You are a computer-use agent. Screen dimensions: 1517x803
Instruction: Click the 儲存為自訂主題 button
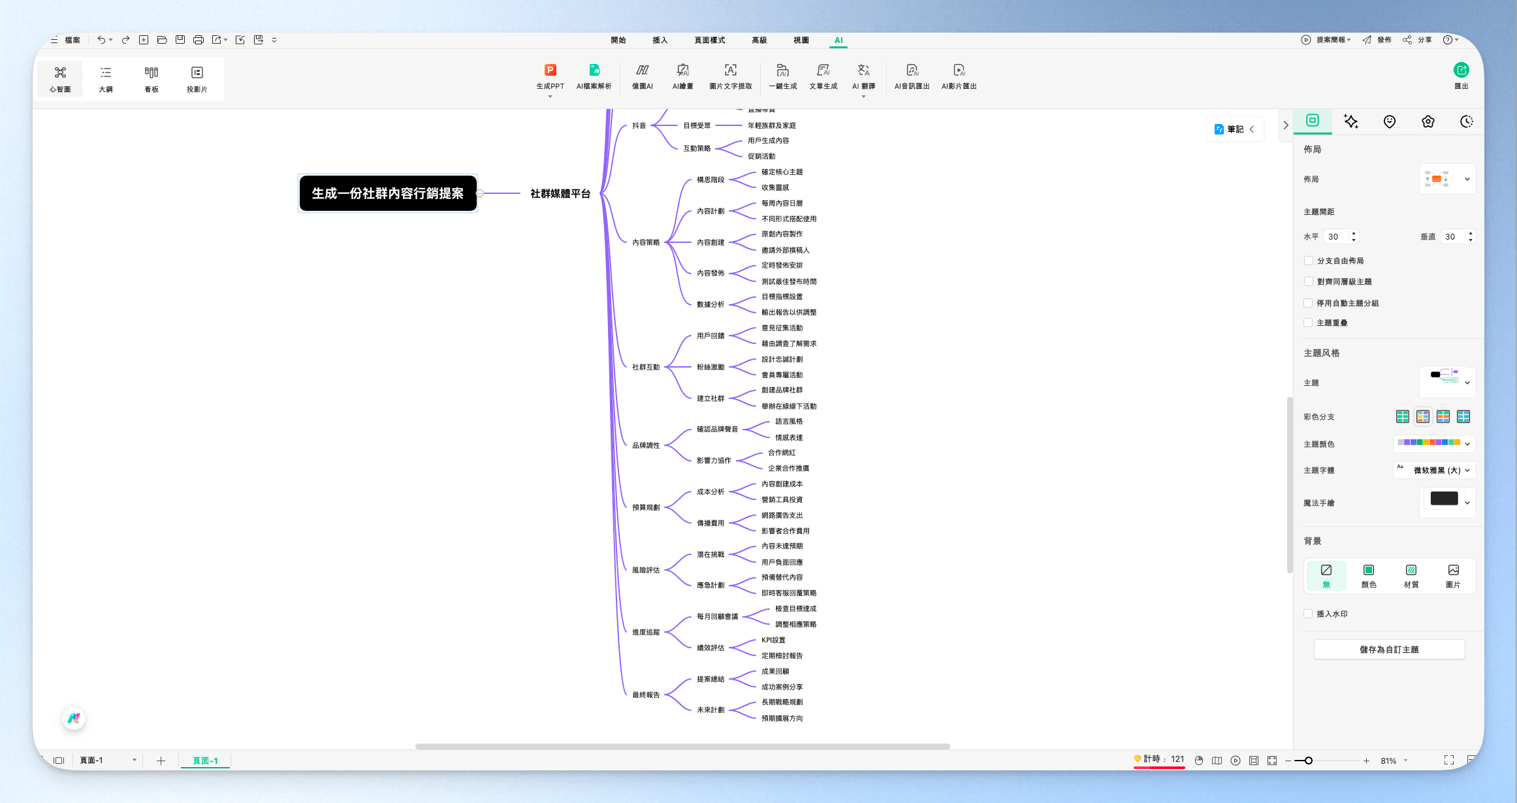(x=1389, y=650)
